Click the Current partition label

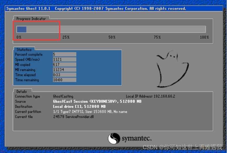click(28, 112)
